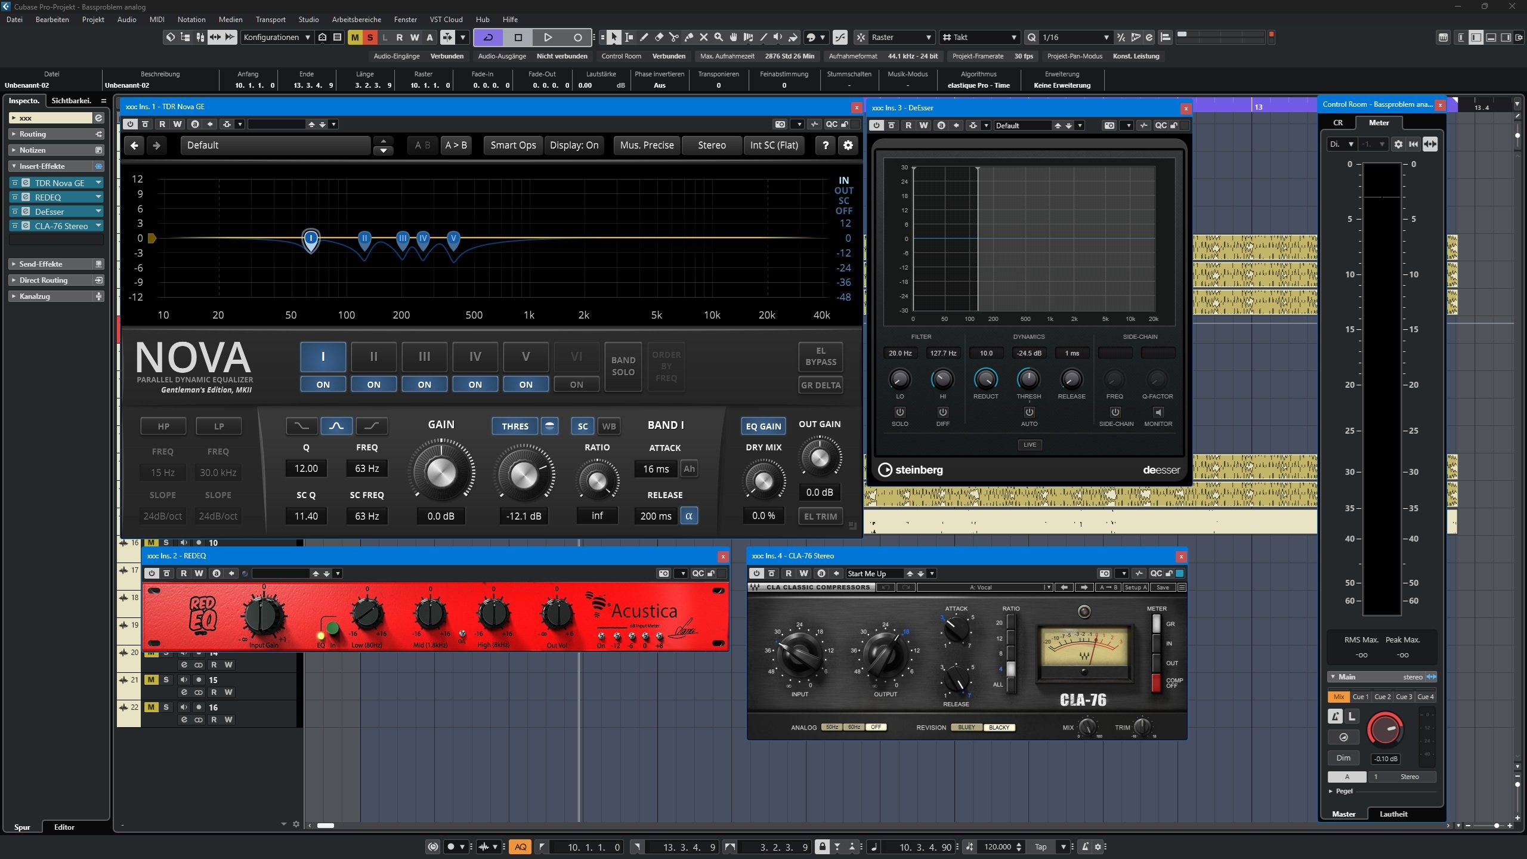Viewport: 1527px width, 859px height.
Task: Select the Eraser tool in toolbar
Action: (659, 38)
